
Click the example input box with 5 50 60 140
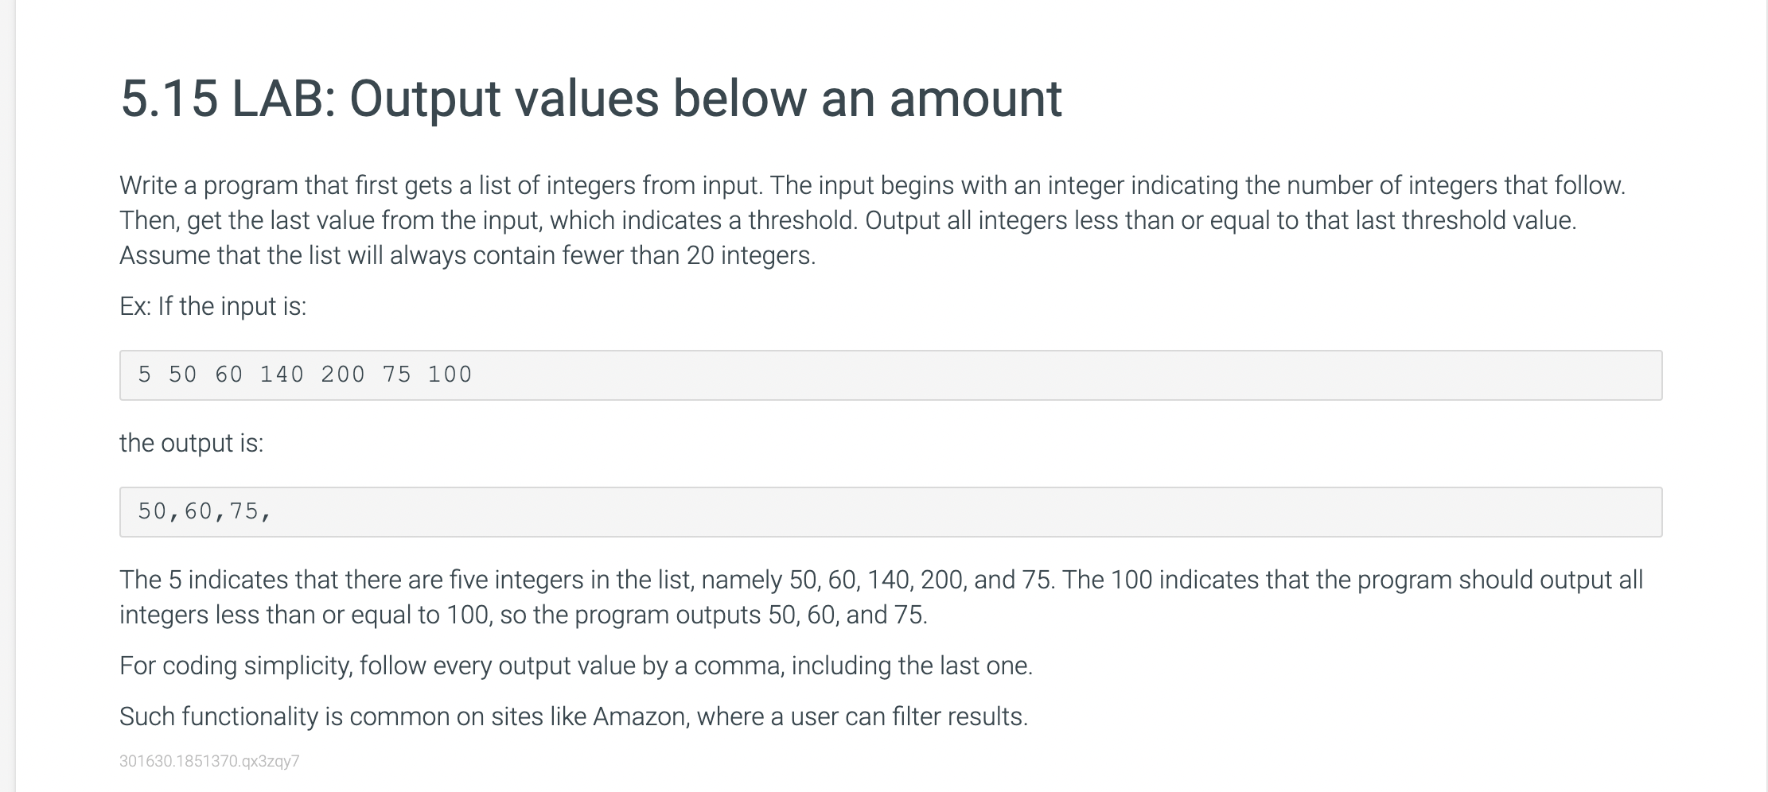[x=890, y=375]
